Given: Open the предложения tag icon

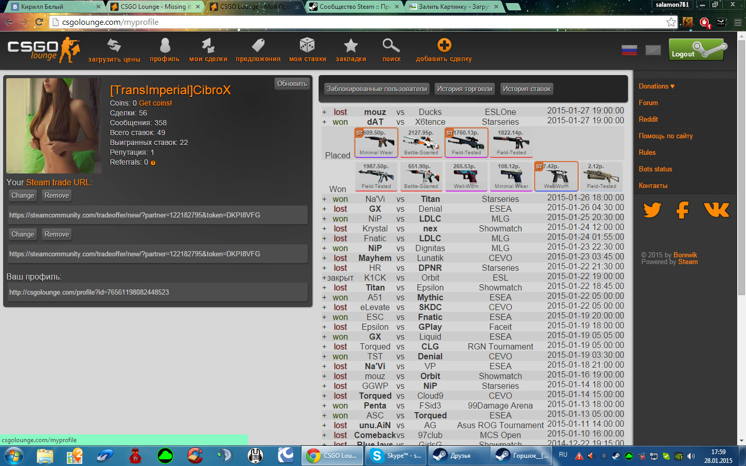Looking at the screenshot, I should click(258, 46).
